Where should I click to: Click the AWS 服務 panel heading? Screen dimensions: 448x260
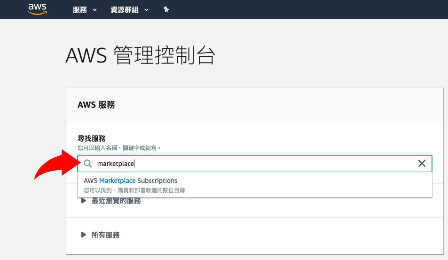click(x=96, y=104)
